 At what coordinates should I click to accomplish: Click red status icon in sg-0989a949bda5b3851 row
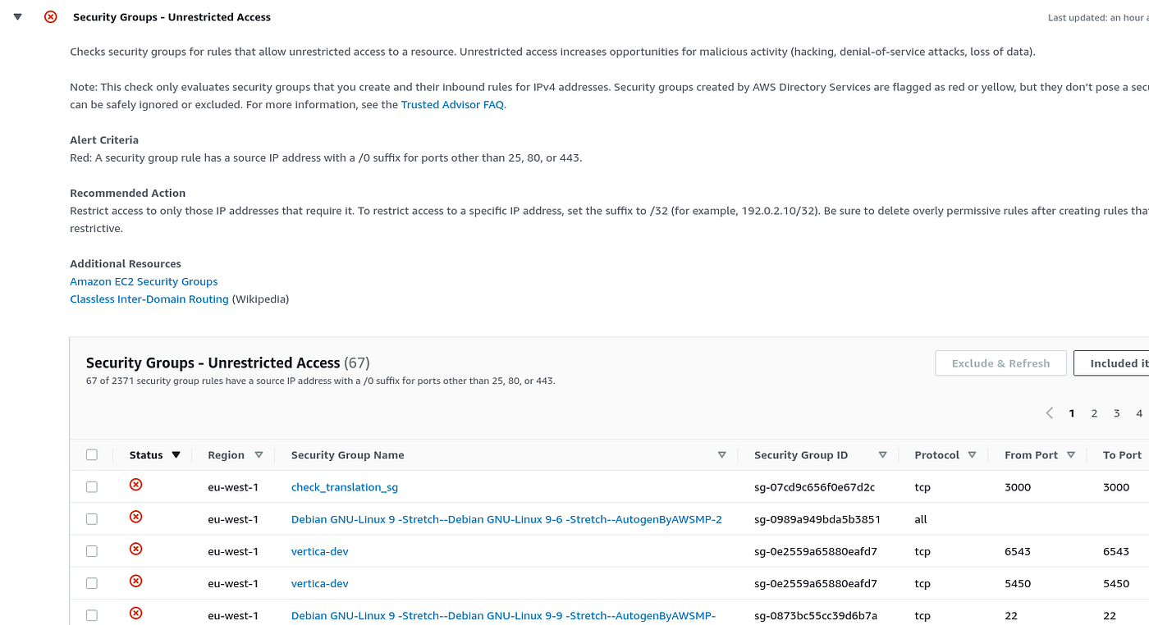click(x=136, y=517)
